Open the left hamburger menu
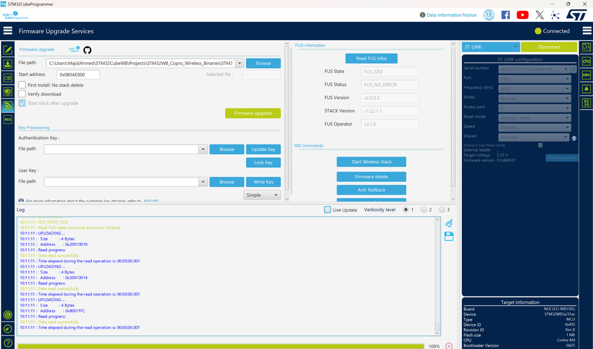 coord(8,31)
